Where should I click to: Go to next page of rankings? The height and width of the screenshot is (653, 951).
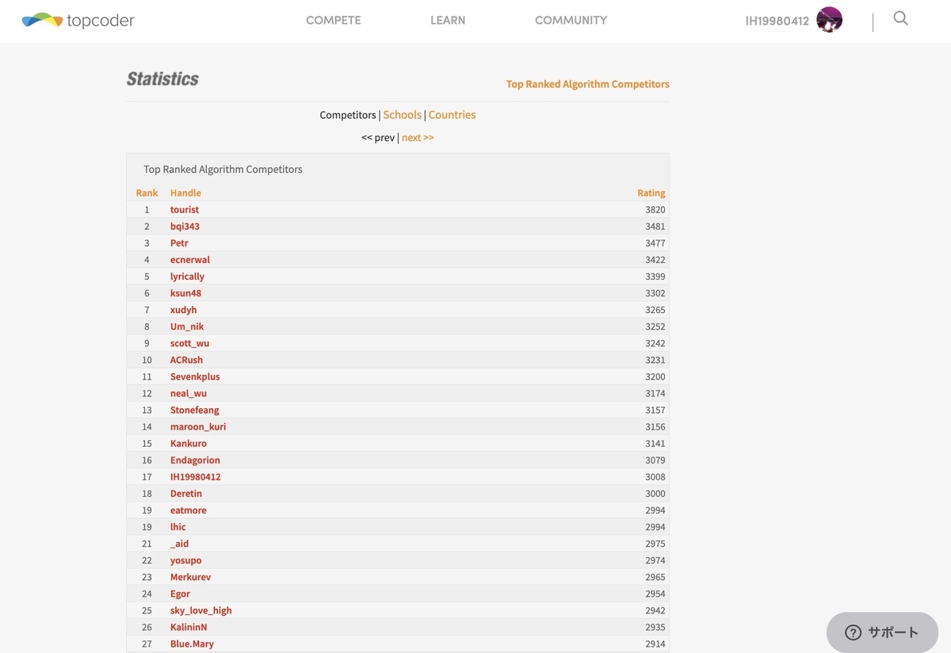coord(418,138)
